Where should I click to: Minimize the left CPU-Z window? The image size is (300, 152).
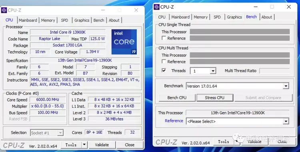click(x=103, y=10)
